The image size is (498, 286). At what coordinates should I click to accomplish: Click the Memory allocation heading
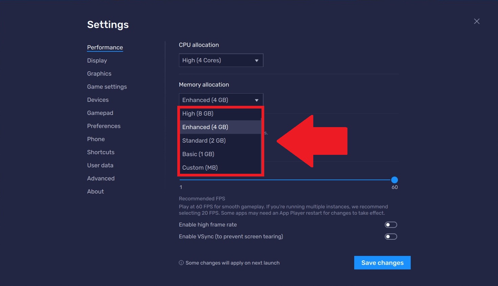pyautogui.click(x=204, y=85)
